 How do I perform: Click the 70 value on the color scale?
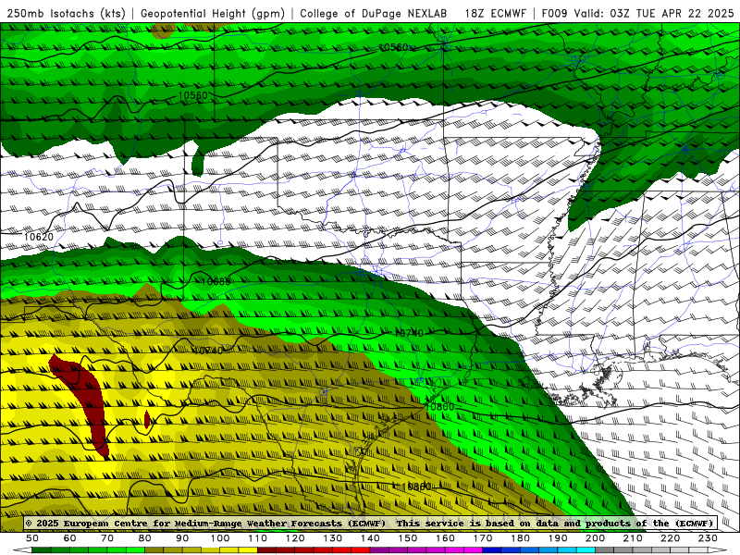[x=107, y=538]
